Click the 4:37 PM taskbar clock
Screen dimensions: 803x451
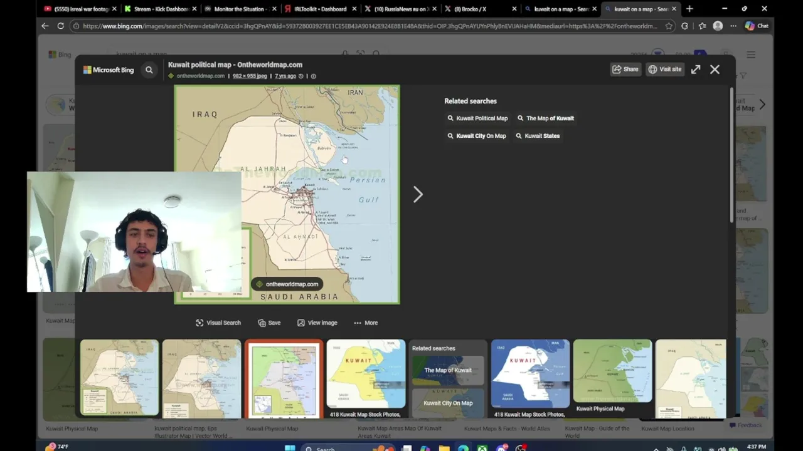pos(757,447)
